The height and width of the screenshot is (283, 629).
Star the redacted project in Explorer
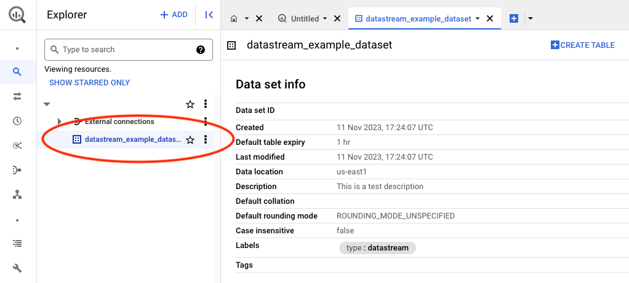(x=190, y=104)
